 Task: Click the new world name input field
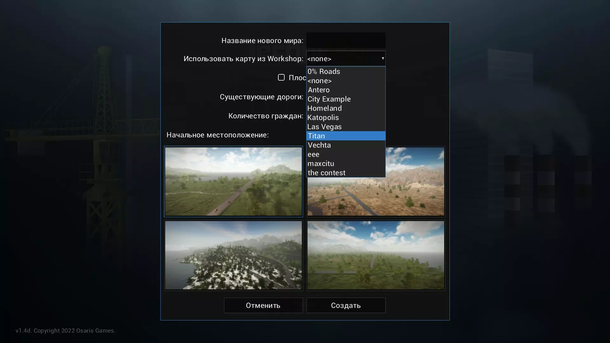point(346,40)
